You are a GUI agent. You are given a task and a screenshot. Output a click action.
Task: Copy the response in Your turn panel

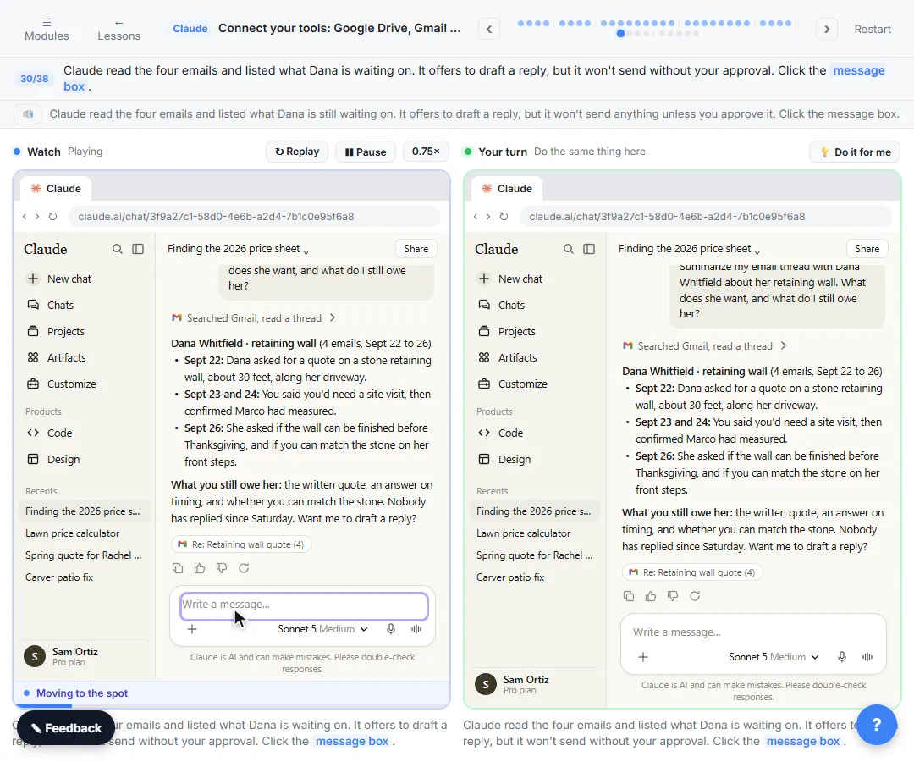pyautogui.click(x=629, y=596)
